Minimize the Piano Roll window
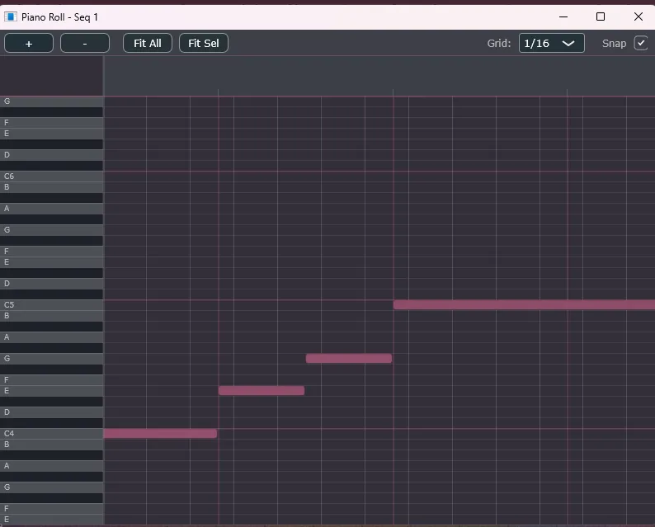Screen dimensions: 655x527 563,16
